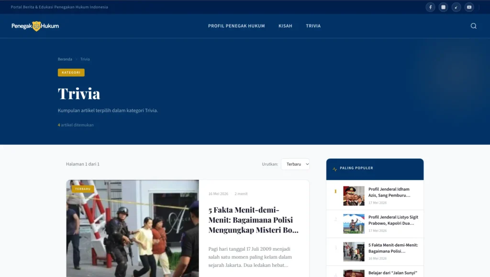Click the Trivia breadcrumb

(85, 59)
